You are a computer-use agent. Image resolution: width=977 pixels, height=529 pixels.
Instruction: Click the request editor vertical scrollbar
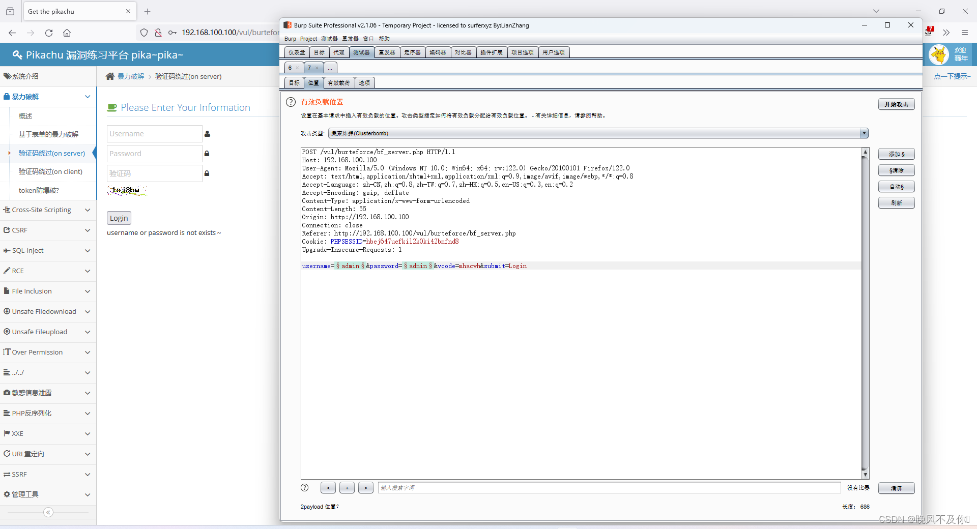pyautogui.click(x=865, y=313)
